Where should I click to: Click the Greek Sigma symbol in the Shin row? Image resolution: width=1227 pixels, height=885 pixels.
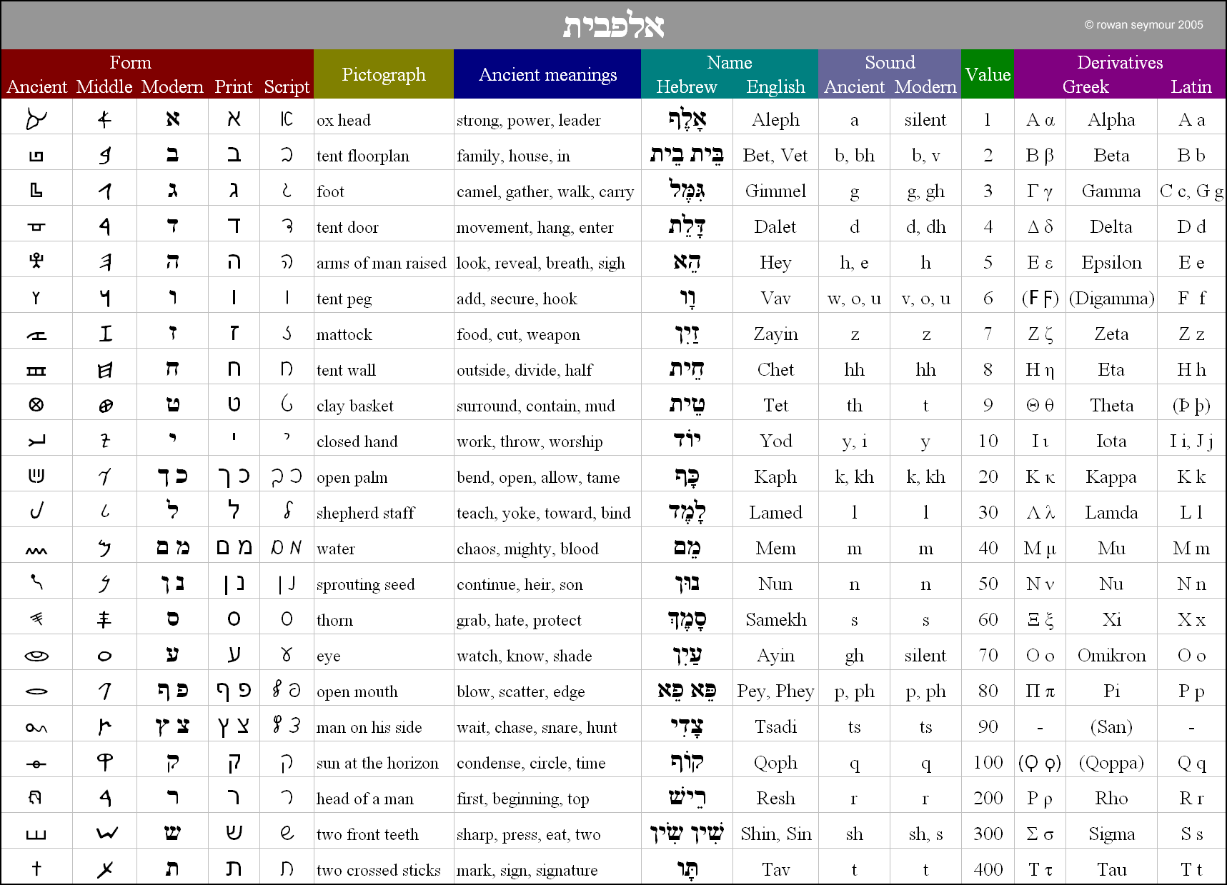tap(1040, 833)
